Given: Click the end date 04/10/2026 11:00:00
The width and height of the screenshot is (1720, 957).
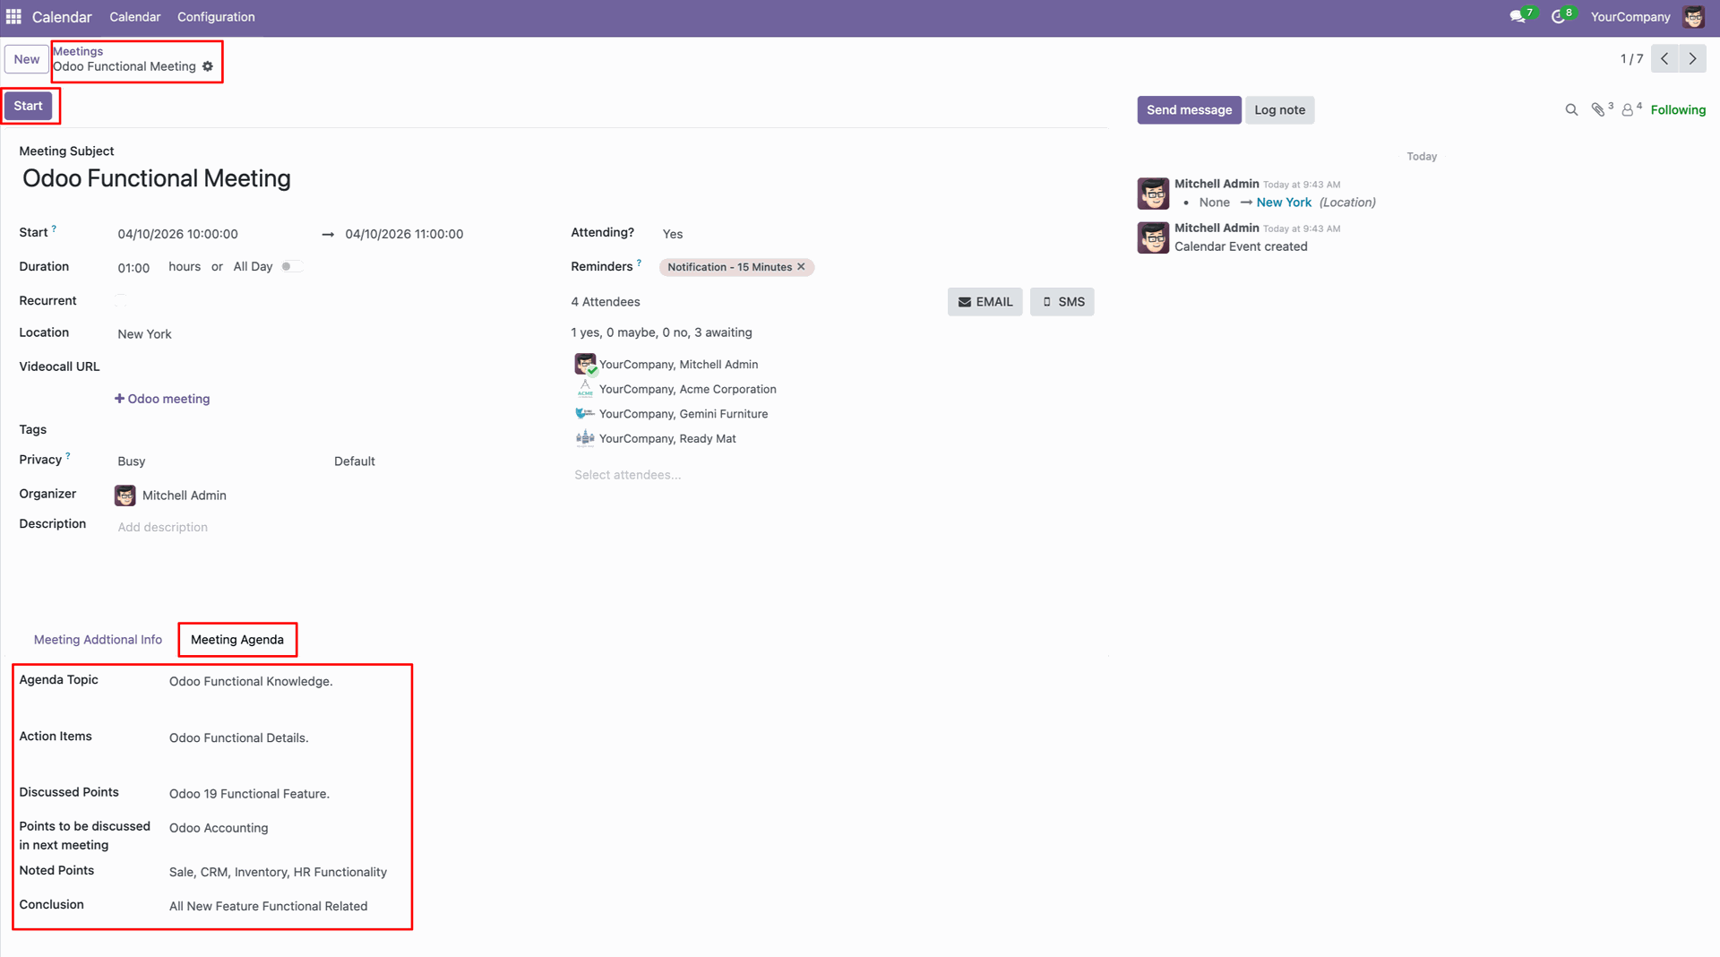Looking at the screenshot, I should pos(404,234).
